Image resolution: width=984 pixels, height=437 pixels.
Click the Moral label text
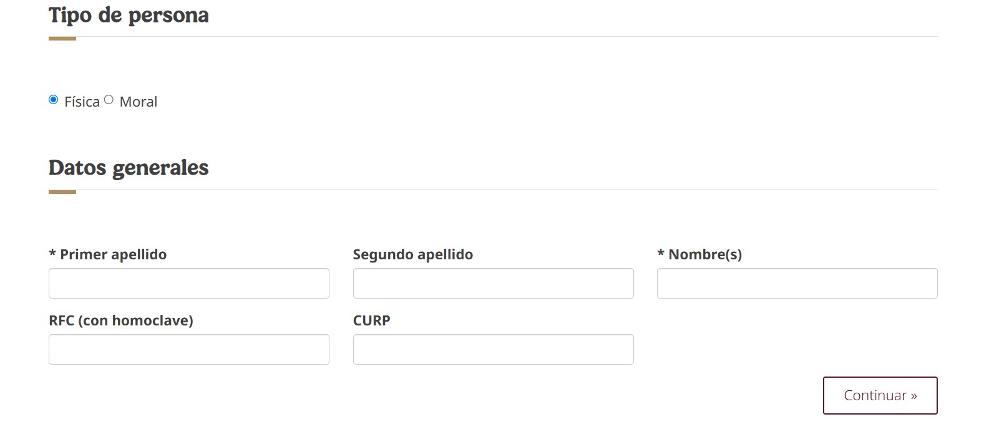coord(138,102)
